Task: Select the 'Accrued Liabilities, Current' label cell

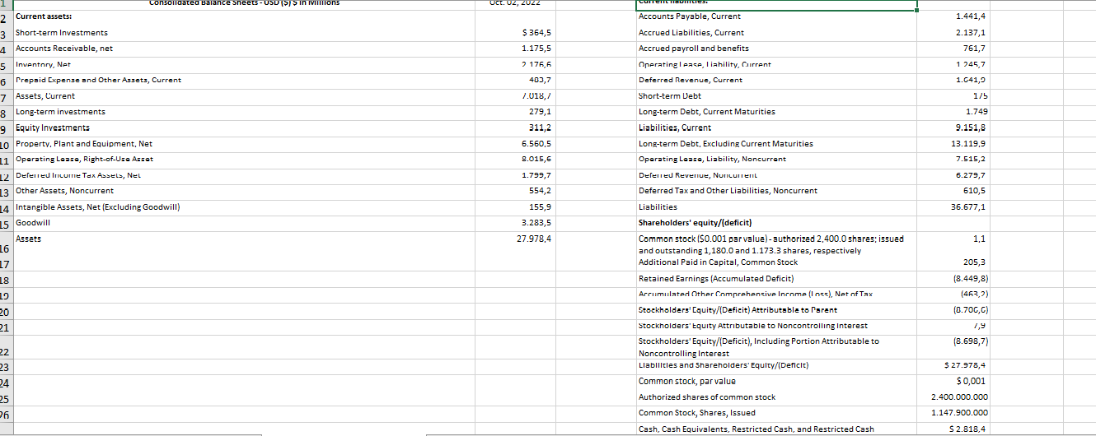Action: [x=776, y=32]
